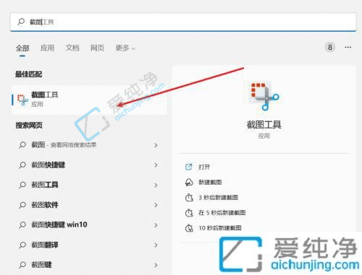
Task: Choose 10 秒后新建截图
Action: (x=220, y=228)
